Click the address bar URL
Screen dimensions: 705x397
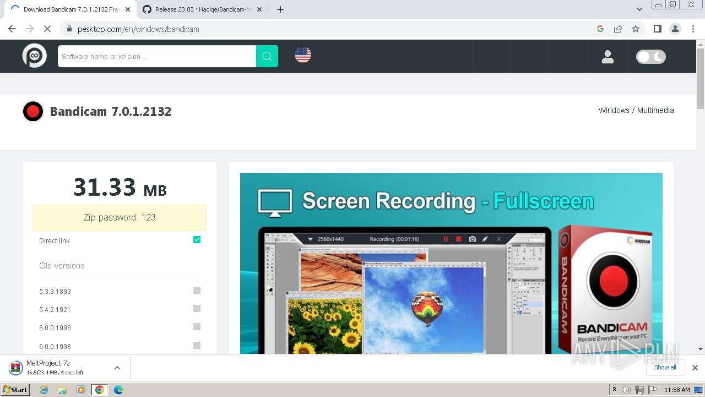(138, 29)
